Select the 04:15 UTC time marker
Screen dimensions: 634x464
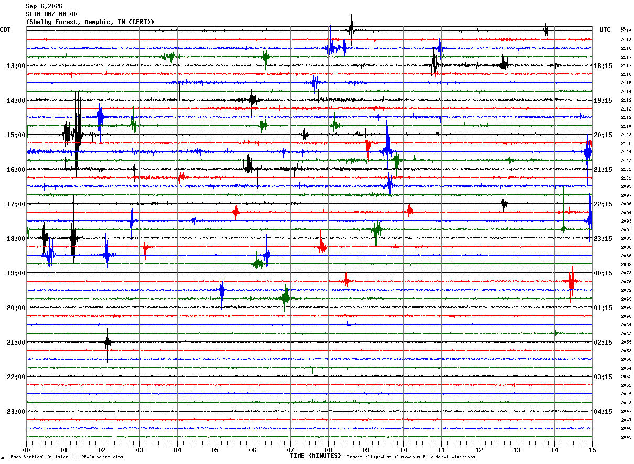[x=603, y=412]
